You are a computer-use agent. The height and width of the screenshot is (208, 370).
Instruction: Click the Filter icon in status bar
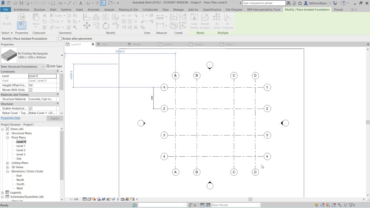(x=350, y=205)
